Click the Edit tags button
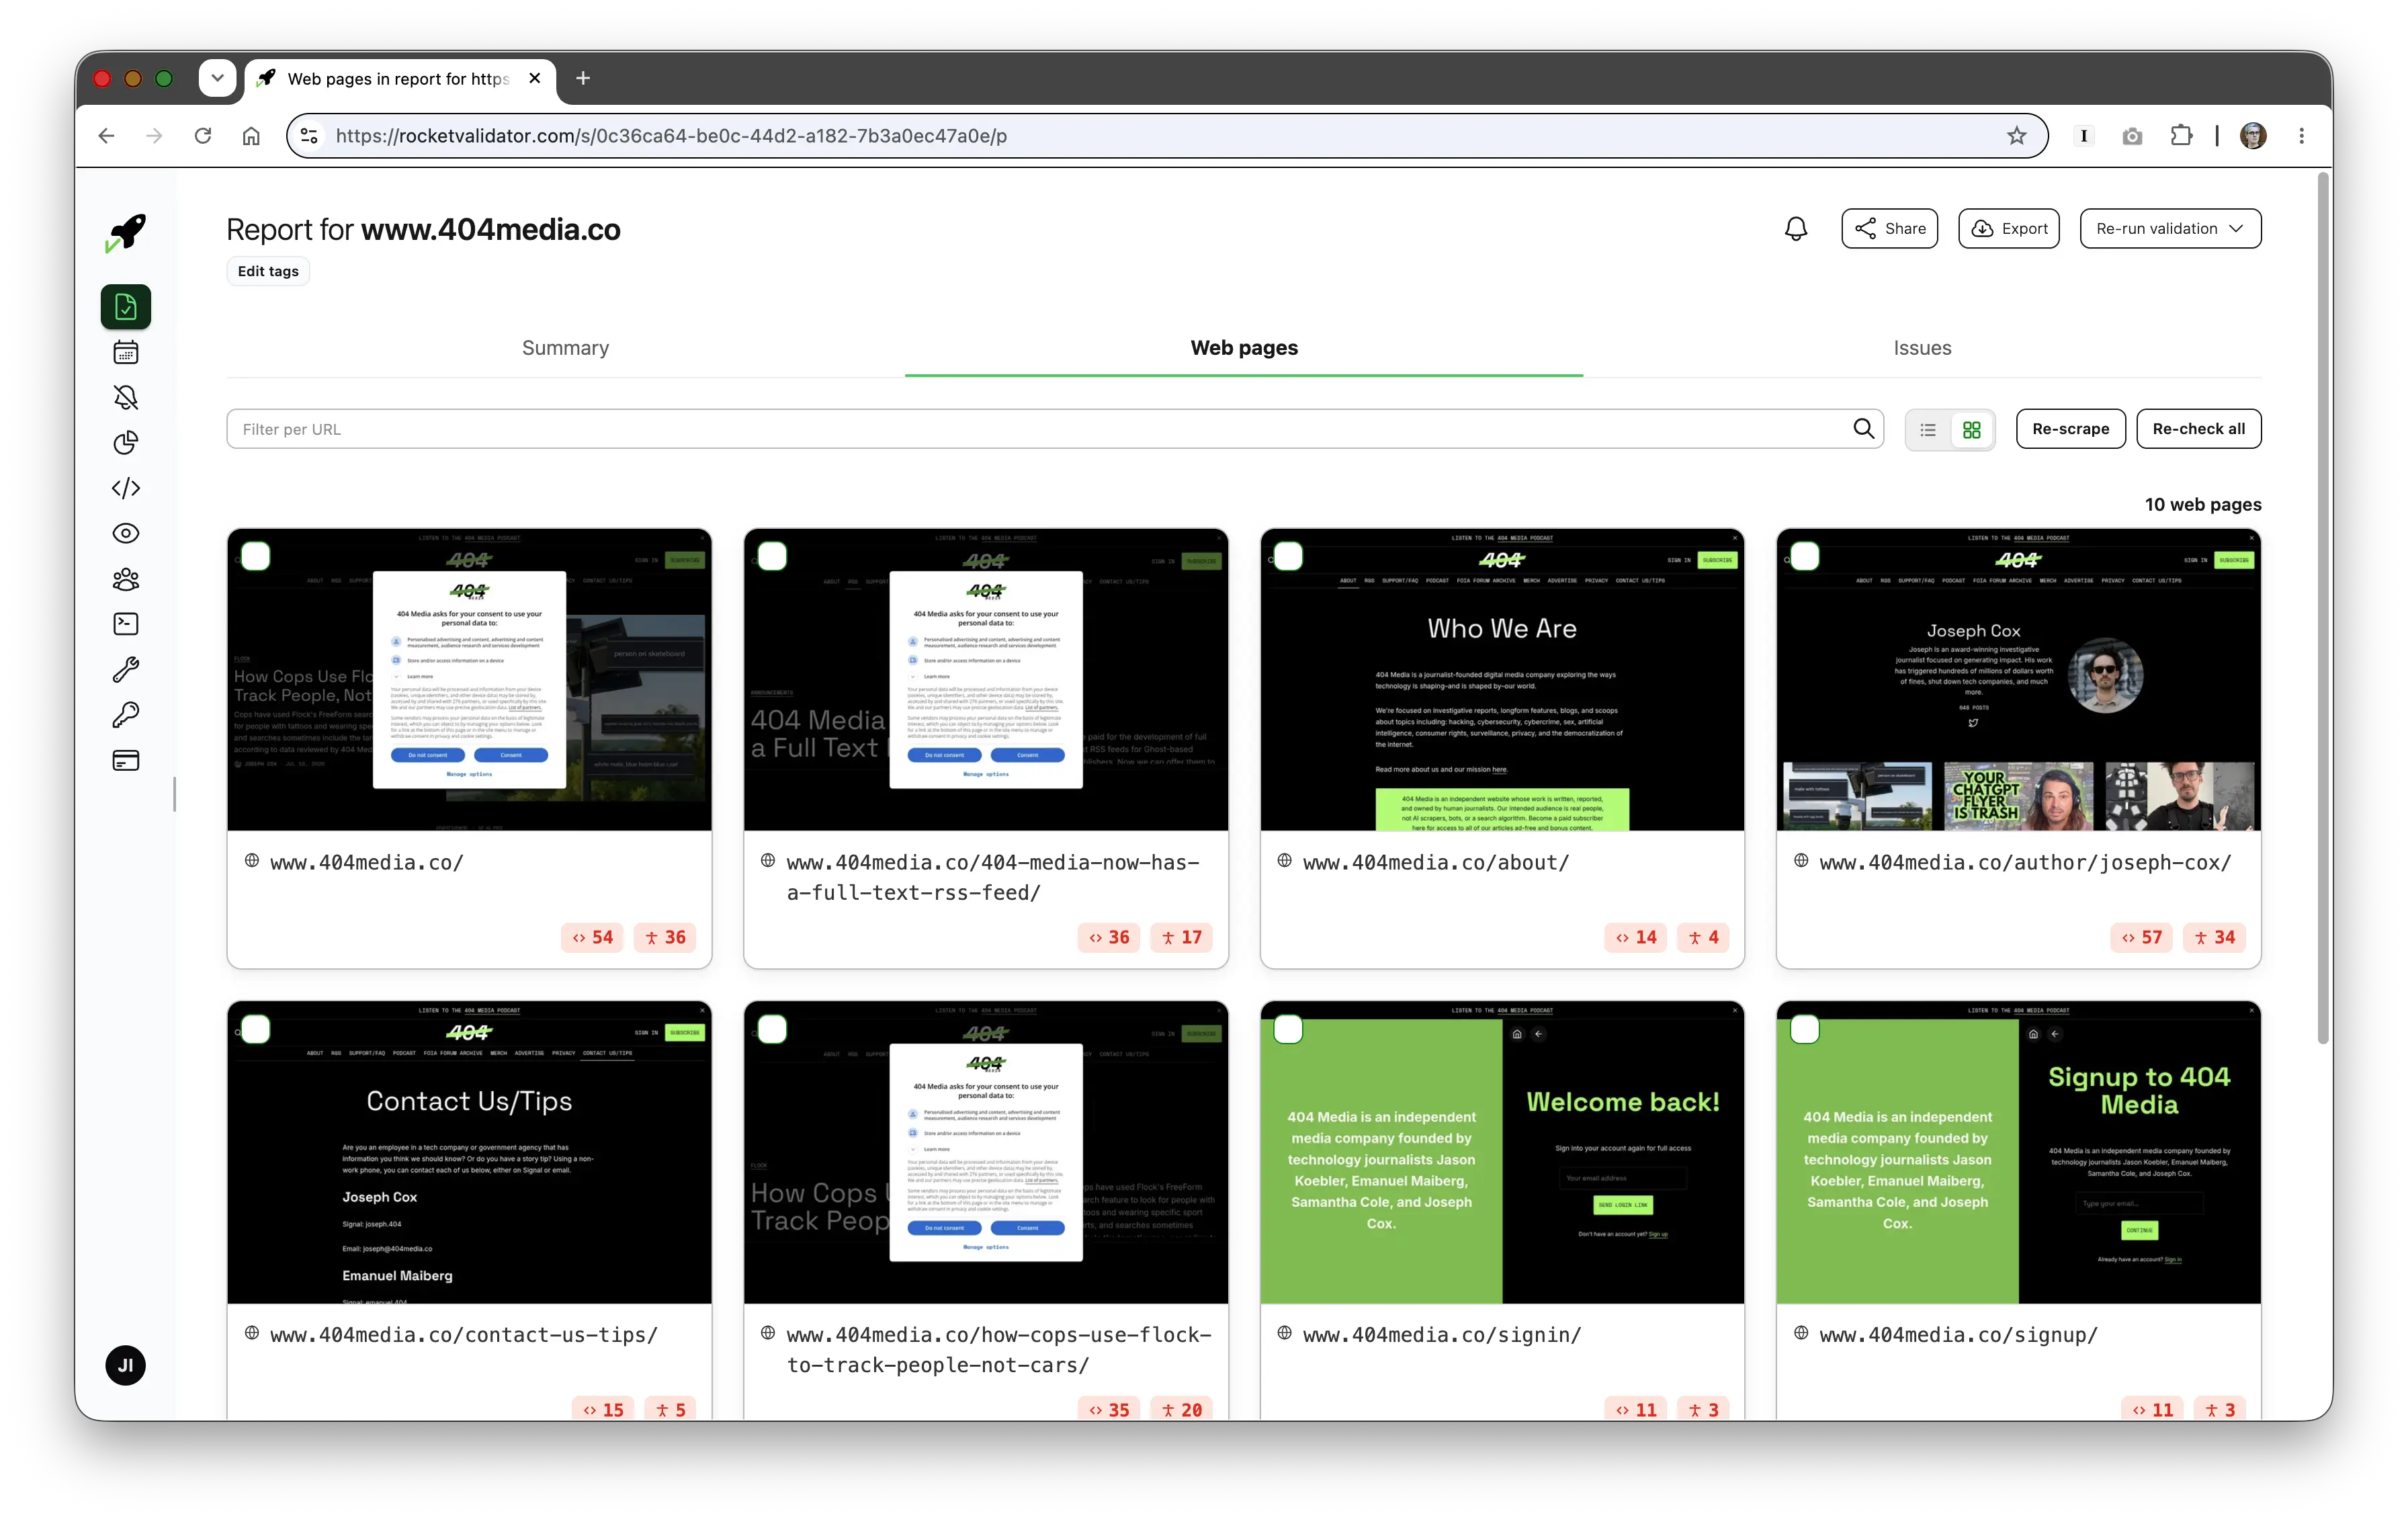The image size is (2408, 1520). [268, 271]
